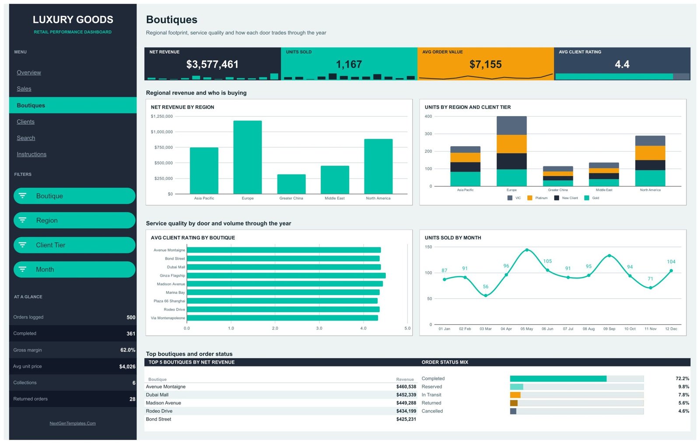This screenshot has width=700, height=444.
Task: Click the Europe revenue bar
Action: (248, 157)
